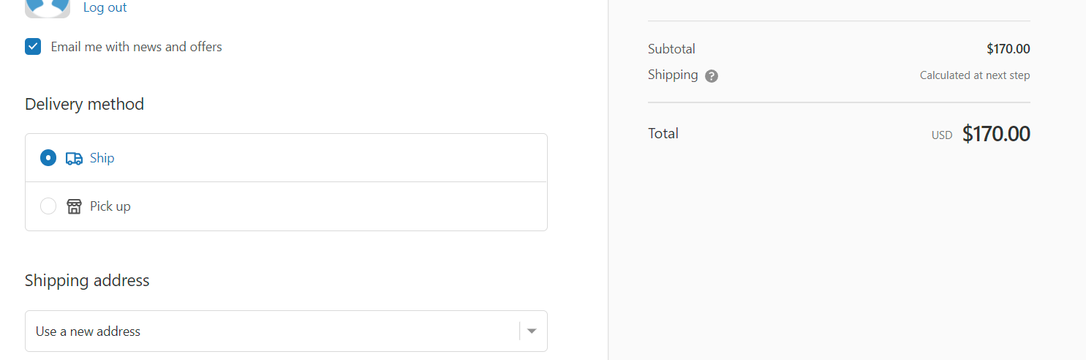Click the "Calculated at next step" text
This screenshot has height=360, width=1086.
tap(974, 75)
